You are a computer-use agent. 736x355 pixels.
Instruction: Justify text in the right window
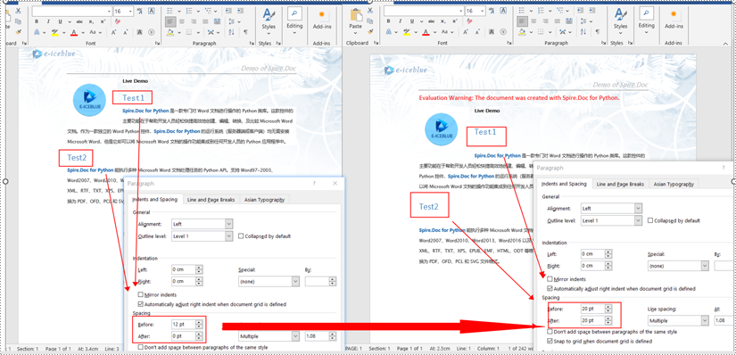pyautogui.click(x=558, y=21)
